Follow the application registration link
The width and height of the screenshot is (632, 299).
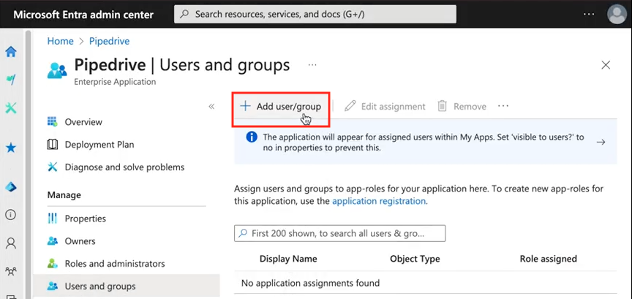click(378, 200)
